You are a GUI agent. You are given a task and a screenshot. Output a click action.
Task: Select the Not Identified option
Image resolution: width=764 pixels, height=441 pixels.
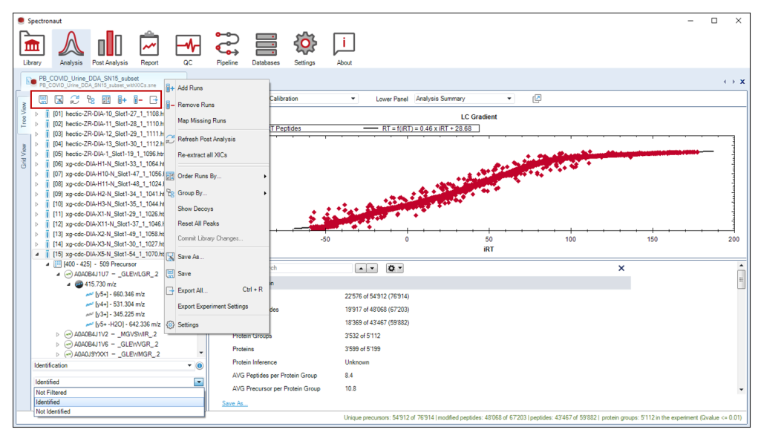point(119,412)
